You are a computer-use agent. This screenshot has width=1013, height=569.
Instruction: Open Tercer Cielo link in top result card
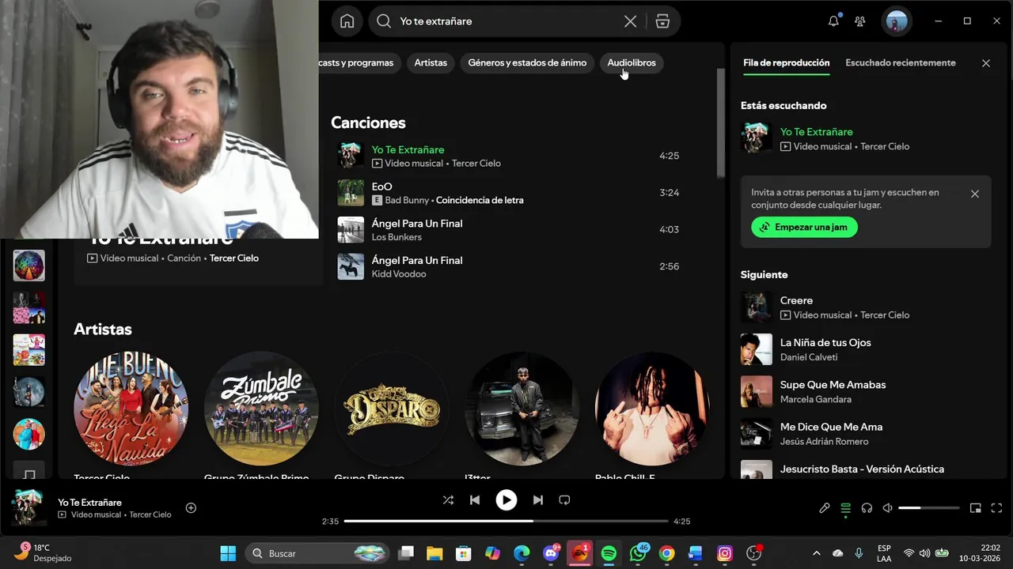234,258
